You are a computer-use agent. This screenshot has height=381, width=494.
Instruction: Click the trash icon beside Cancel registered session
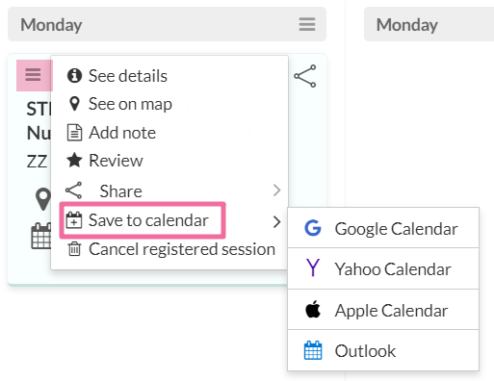tap(74, 249)
